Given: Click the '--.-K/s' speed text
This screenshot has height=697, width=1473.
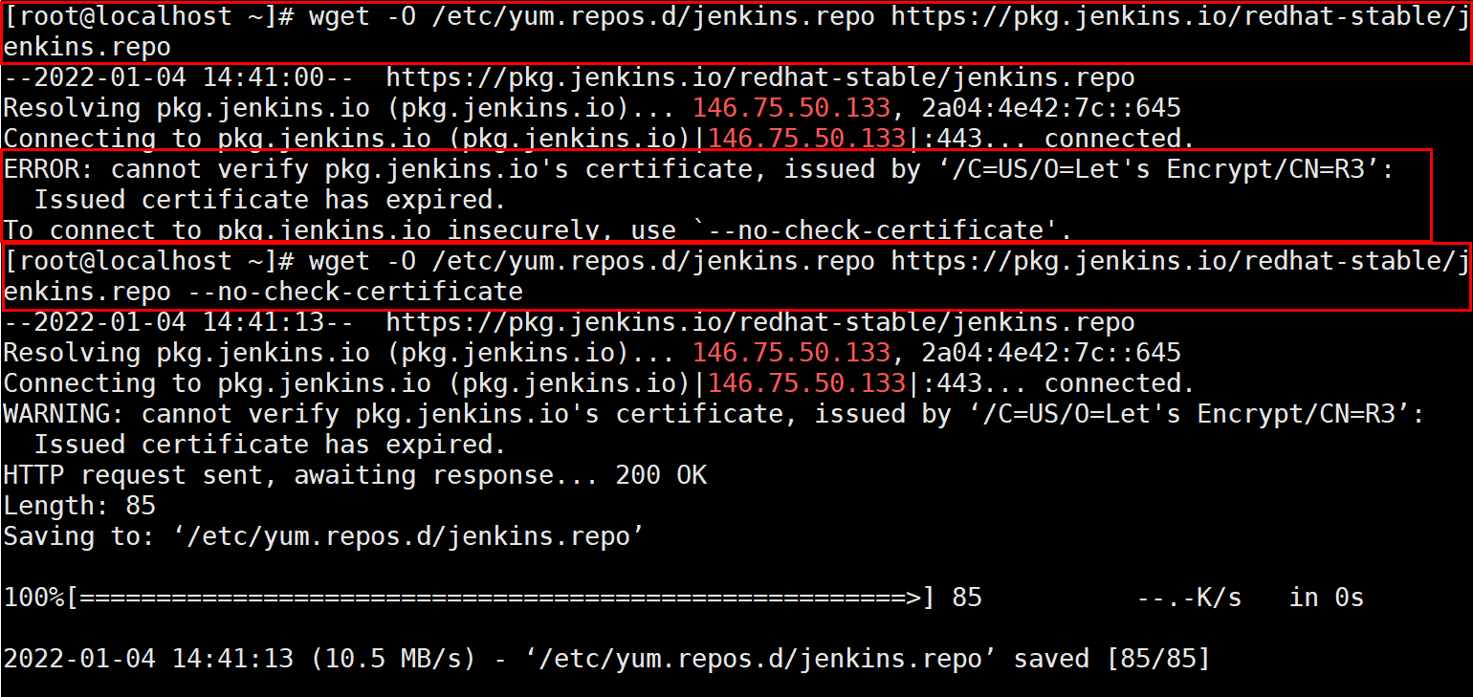Looking at the screenshot, I should pos(1189,599).
